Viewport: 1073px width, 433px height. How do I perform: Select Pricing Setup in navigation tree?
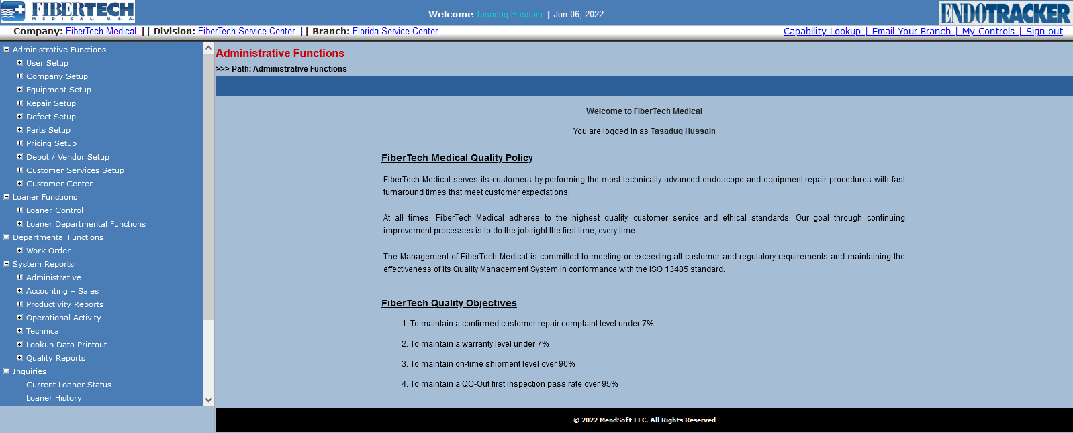(51, 143)
